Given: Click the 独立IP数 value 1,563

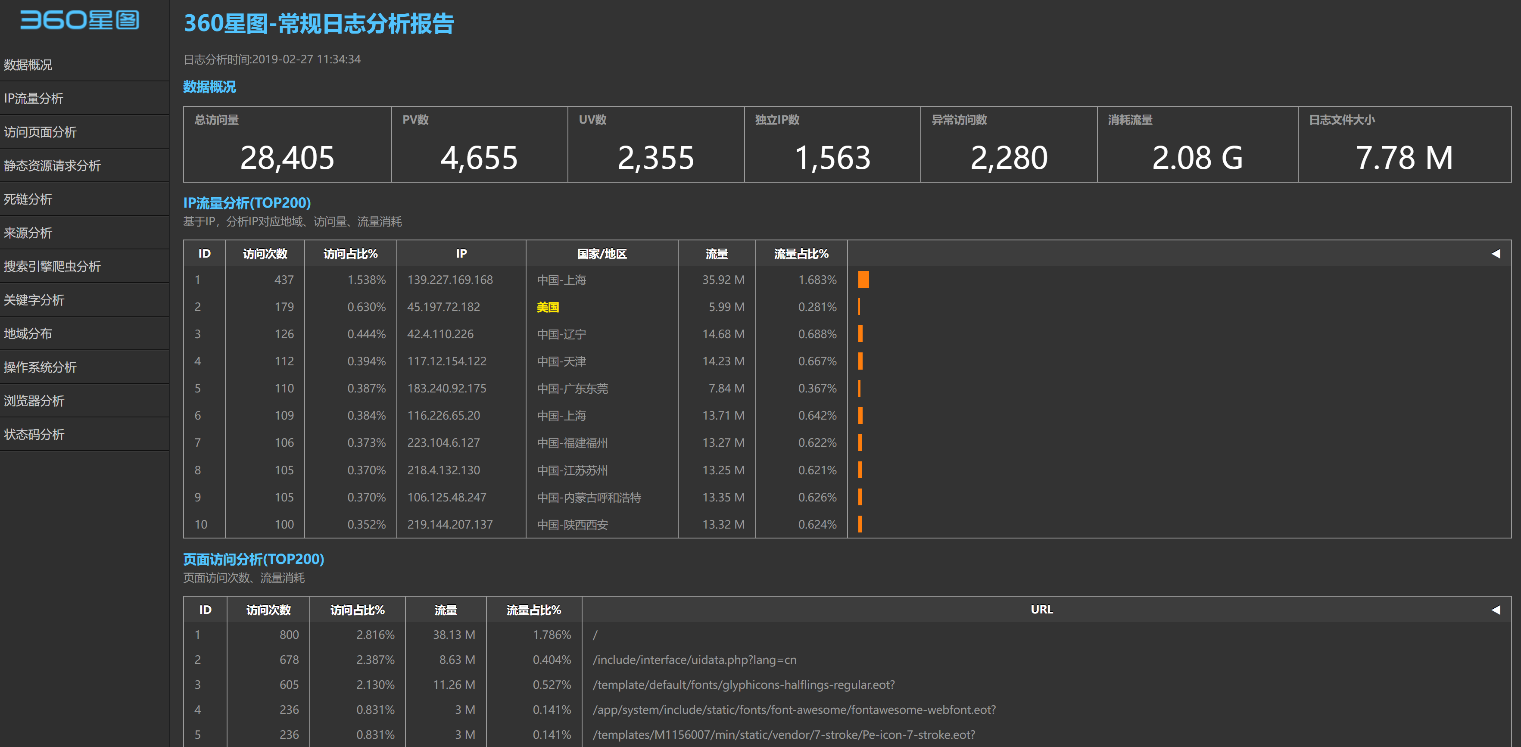Looking at the screenshot, I should pyautogui.click(x=832, y=158).
